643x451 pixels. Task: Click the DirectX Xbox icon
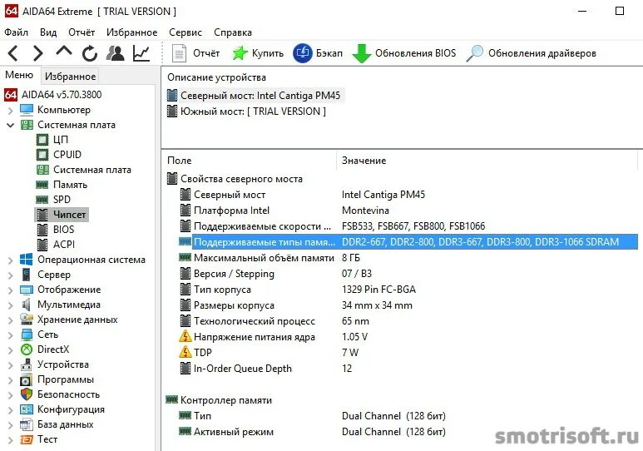[27, 349]
